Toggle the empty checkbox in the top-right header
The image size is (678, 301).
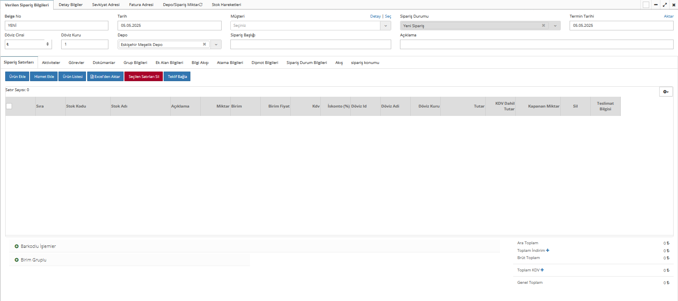click(x=646, y=5)
